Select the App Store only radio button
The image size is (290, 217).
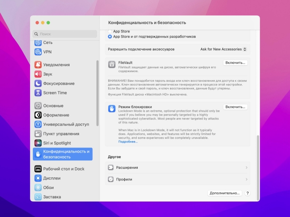pos(110,31)
